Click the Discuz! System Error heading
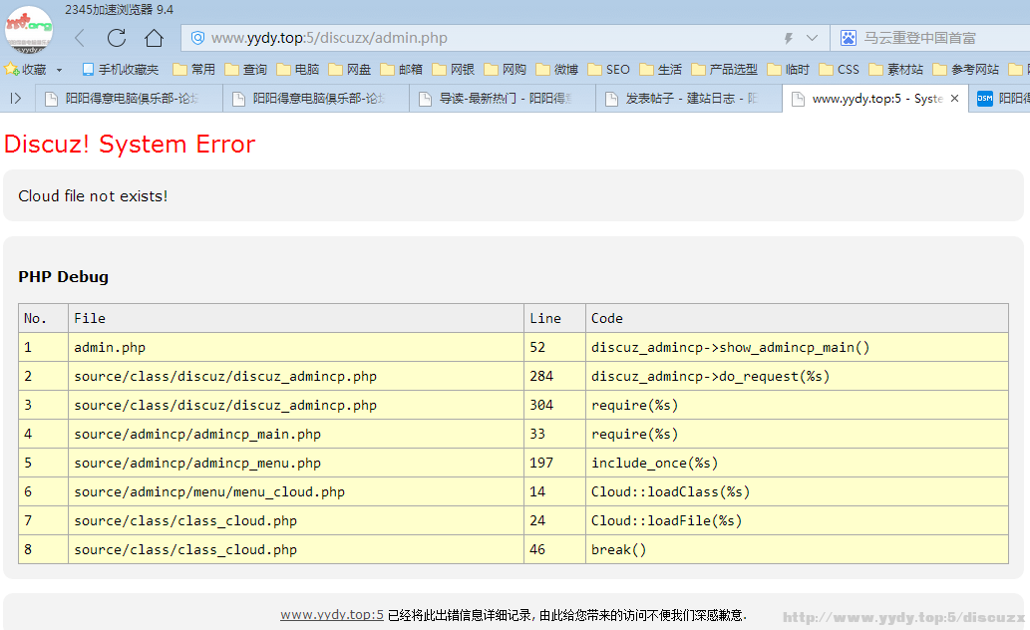 130,144
